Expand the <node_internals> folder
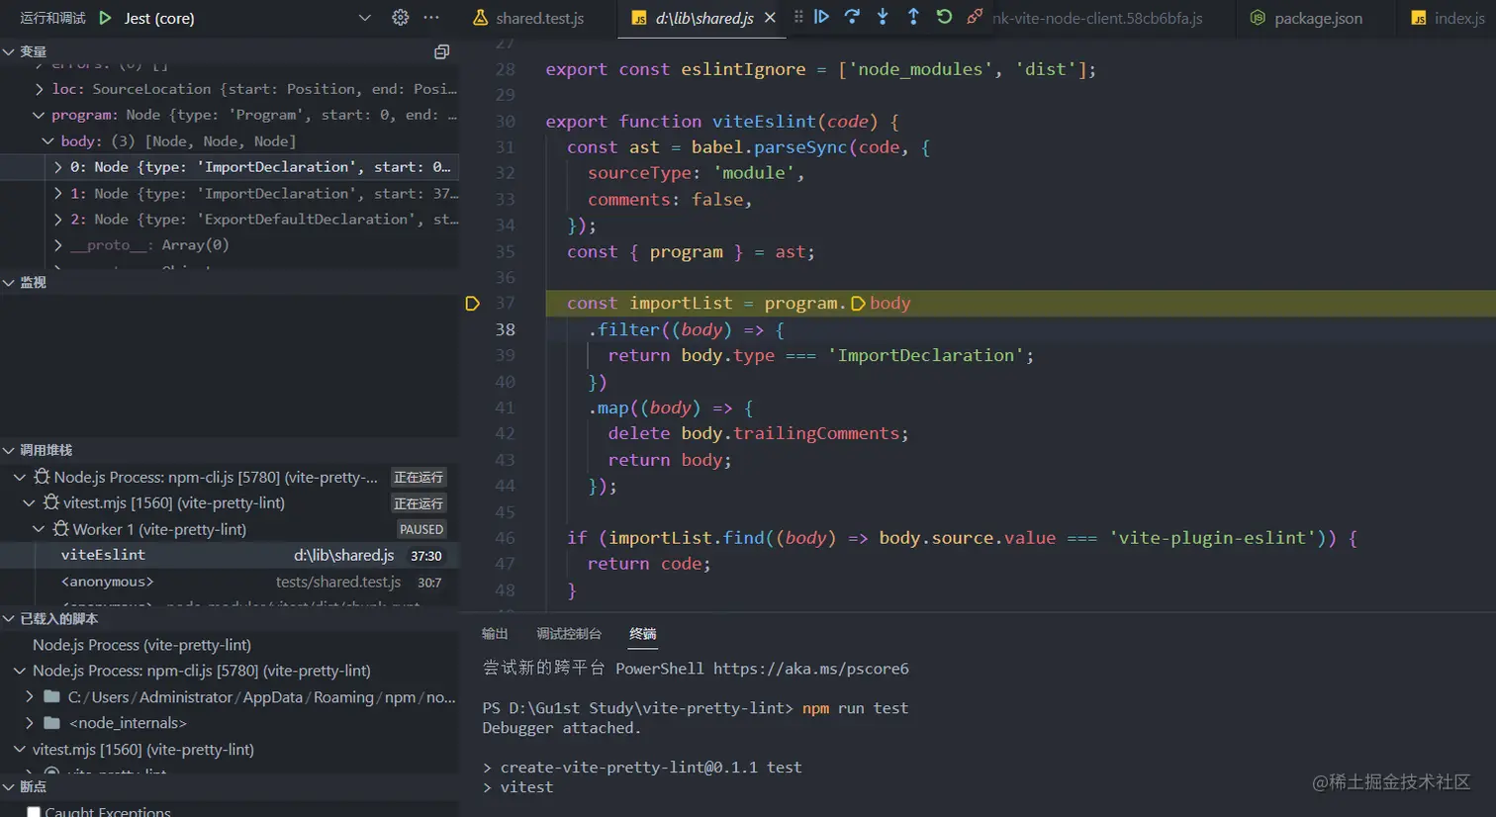Image resolution: width=1496 pixels, height=817 pixels. pyautogui.click(x=29, y=723)
